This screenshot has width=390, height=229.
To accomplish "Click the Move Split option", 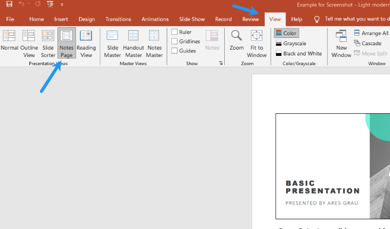I will [370, 53].
